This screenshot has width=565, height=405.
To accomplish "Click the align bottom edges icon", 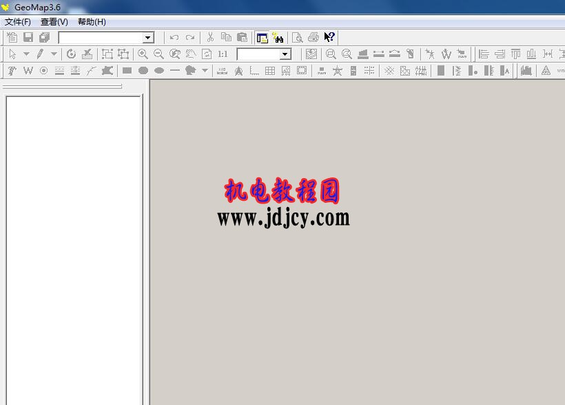I will click(x=531, y=54).
